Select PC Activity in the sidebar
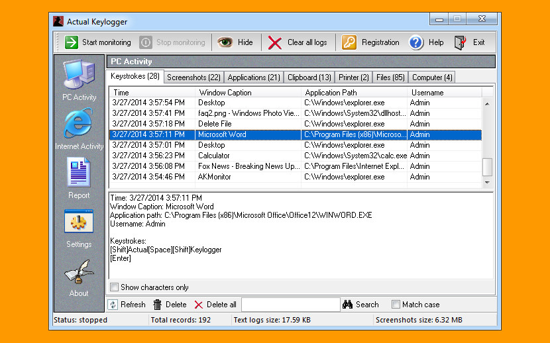The height and width of the screenshot is (343, 550). tap(79, 79)
